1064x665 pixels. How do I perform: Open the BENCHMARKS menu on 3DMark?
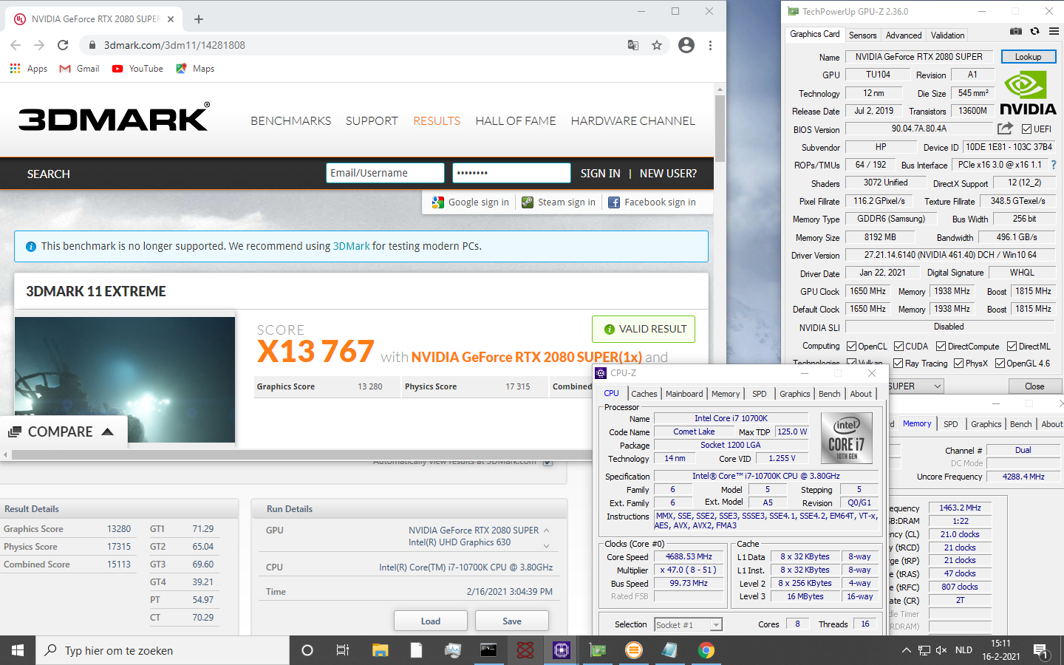click(290, 120)
